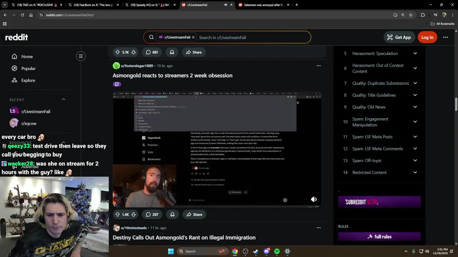The height and width of the screenshot is (257, 458).
Task: Switch to Speedy HQ on X browser tab
Action: coord(150,5)
